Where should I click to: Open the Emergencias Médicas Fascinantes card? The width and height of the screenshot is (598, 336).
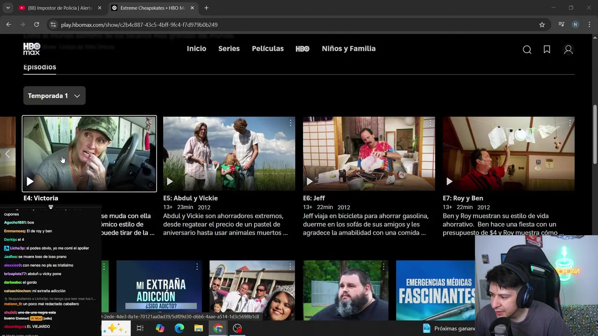click(435, 290)
